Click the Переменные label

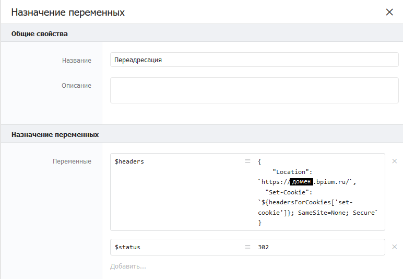pyautogui.click(x=72, y=161)
